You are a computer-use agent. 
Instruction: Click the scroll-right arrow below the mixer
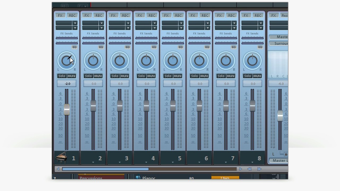240,169
